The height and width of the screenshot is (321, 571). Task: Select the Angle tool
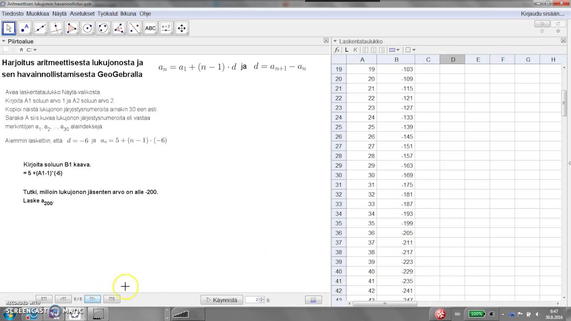[119, 28]
